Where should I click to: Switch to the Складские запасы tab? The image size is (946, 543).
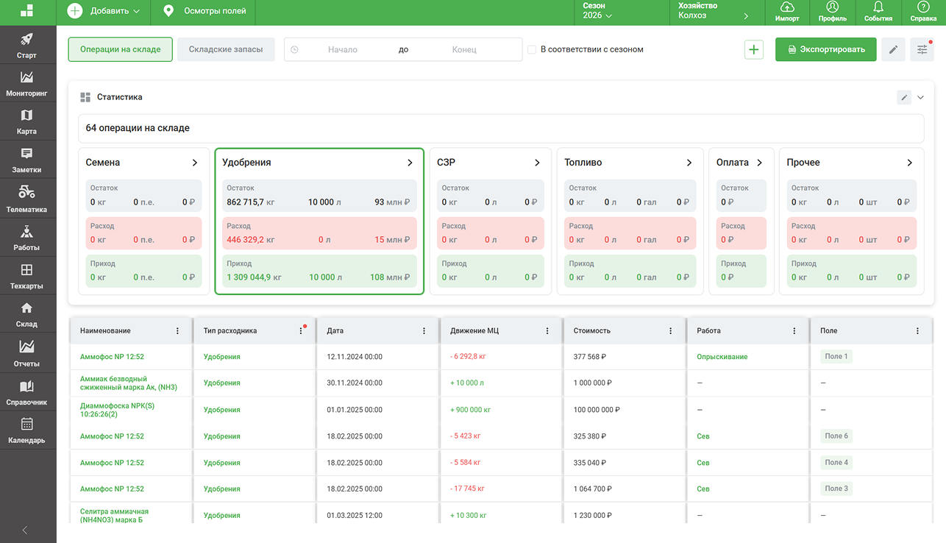point(226,49)
